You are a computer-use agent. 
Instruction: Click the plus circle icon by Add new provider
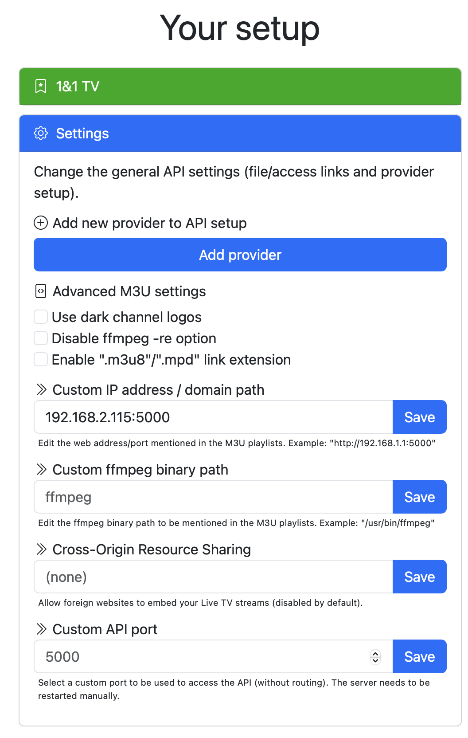[41, 223]
